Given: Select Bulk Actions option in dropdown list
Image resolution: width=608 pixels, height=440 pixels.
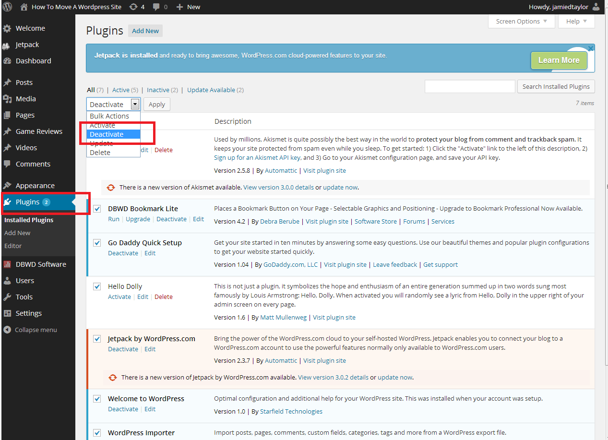Looking at the screenshot, I should (113, 116).
